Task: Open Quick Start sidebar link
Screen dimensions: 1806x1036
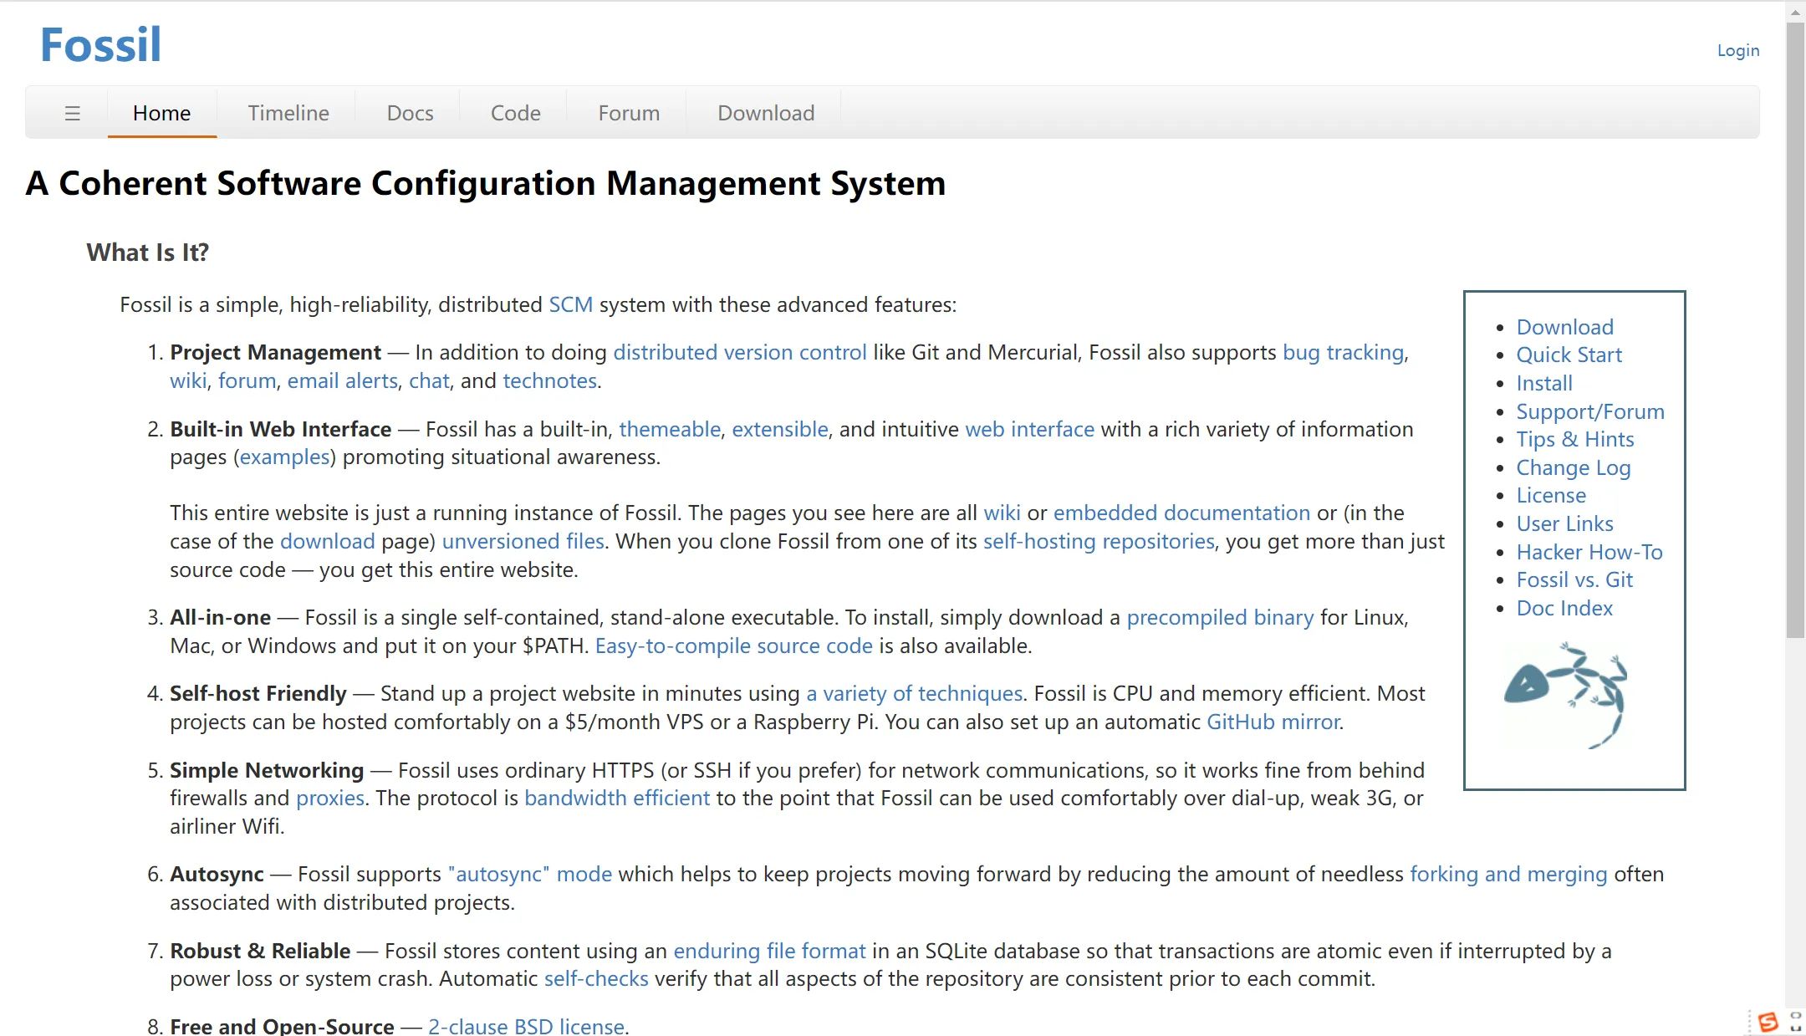Action: point(1569,355)
